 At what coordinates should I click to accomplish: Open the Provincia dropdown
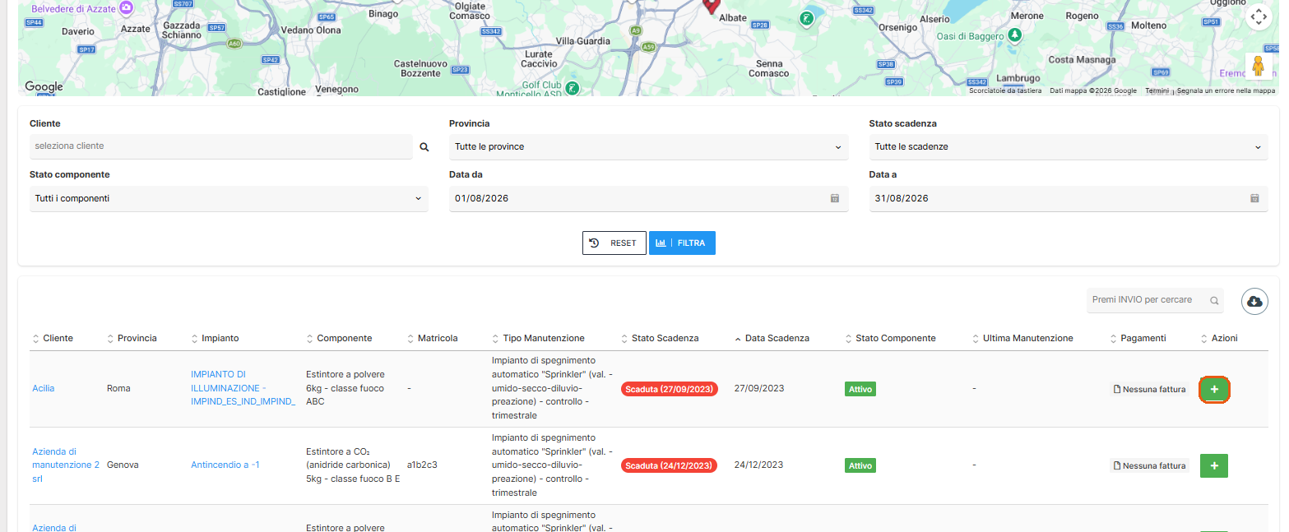648,147
